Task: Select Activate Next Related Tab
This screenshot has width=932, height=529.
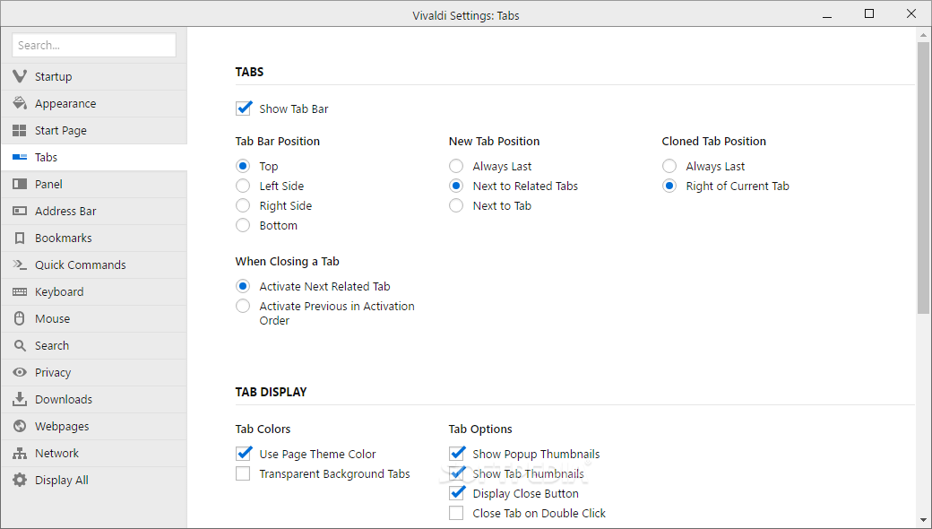Action: click(243, 286)
